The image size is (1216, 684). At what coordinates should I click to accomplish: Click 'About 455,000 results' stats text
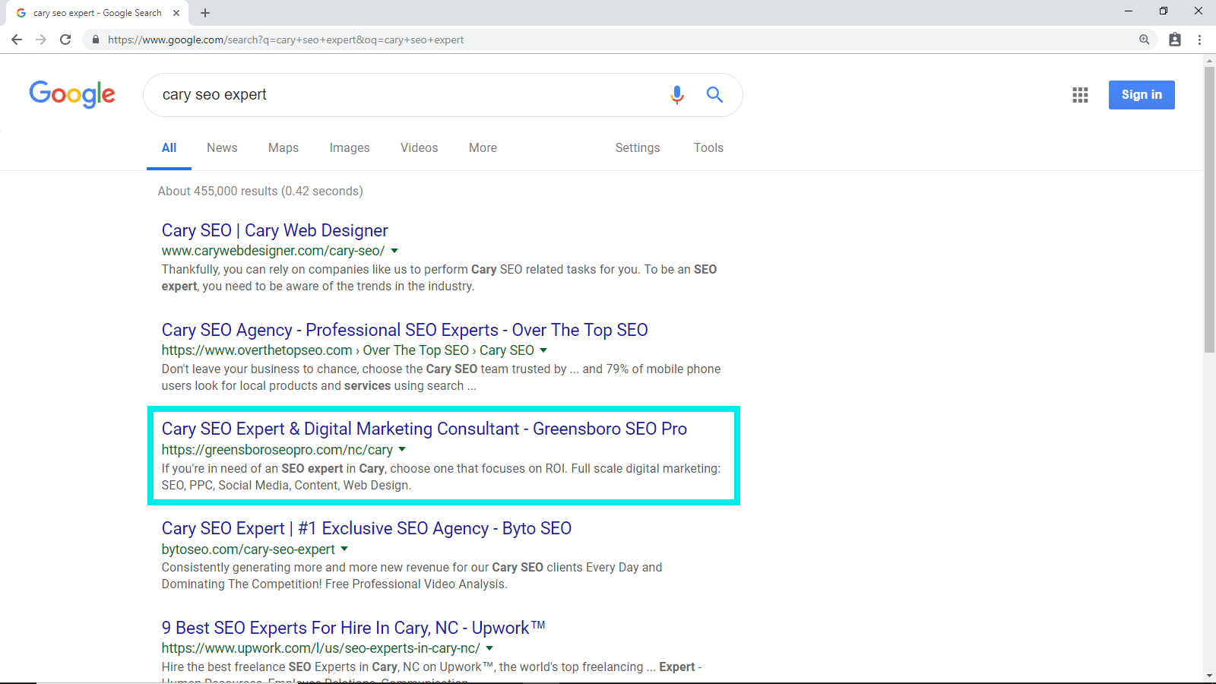pyautogui.click(x=260, y=191)
